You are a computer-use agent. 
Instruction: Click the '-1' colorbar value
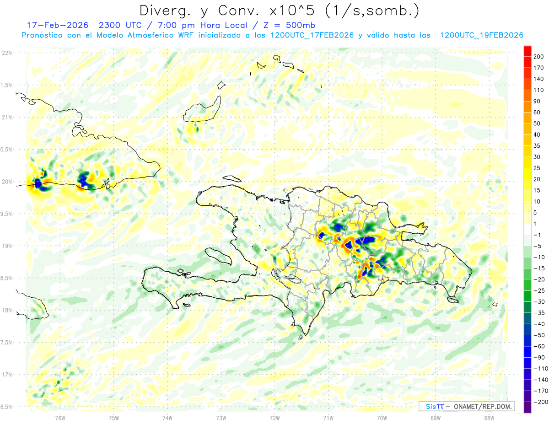[x=538, y=235]
